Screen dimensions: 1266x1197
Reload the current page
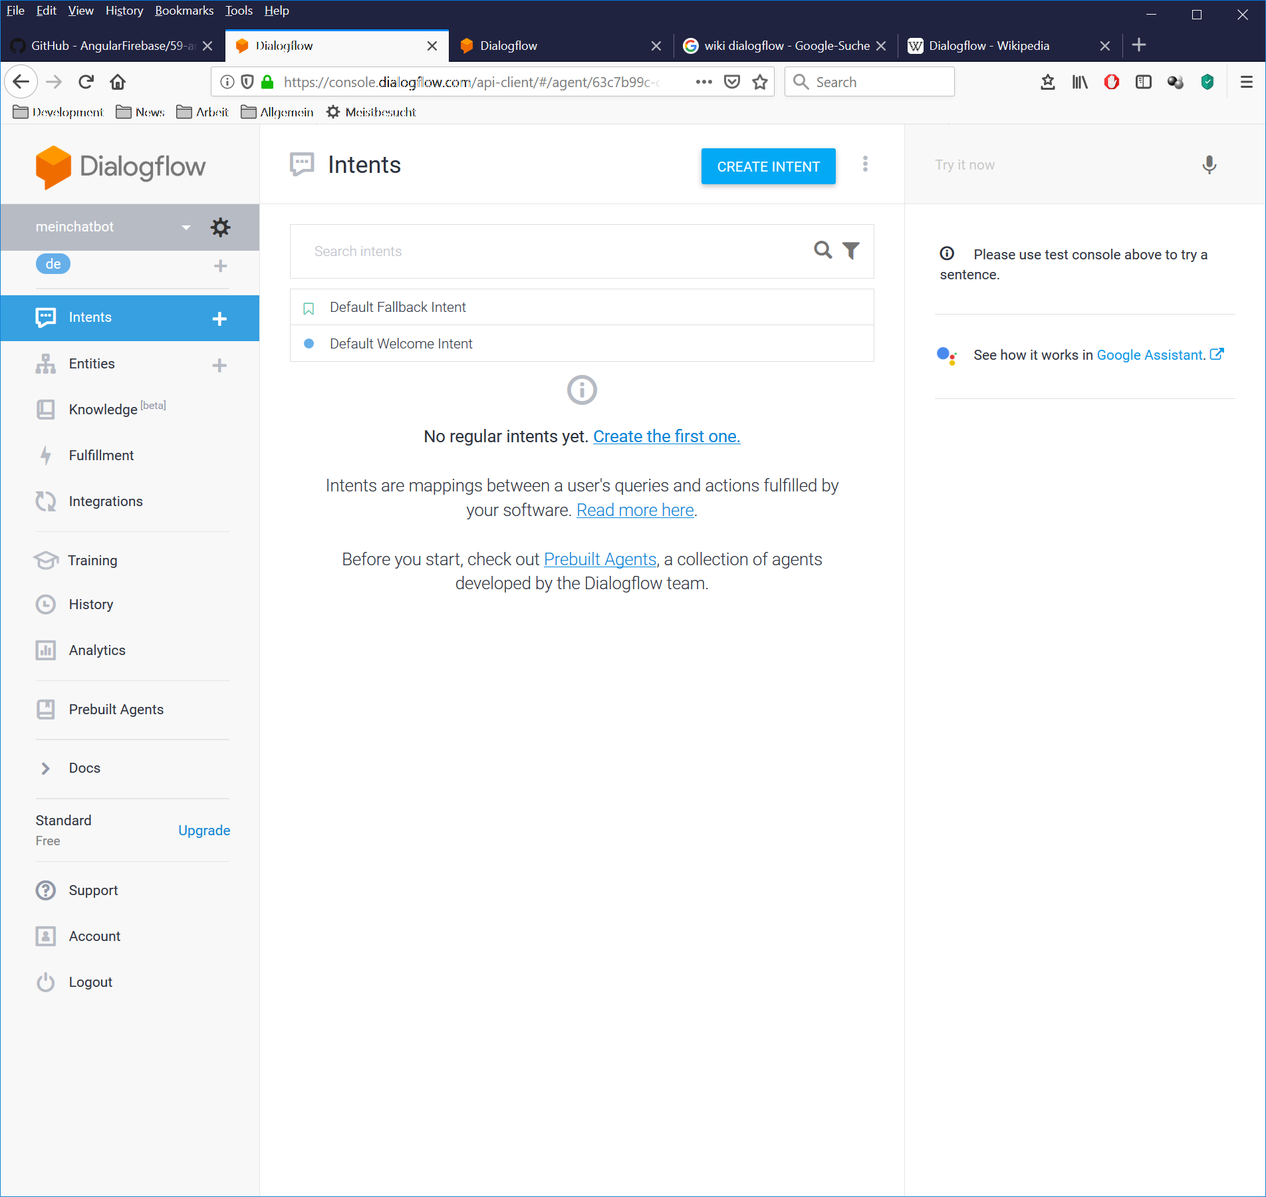(x=86, y=82)
